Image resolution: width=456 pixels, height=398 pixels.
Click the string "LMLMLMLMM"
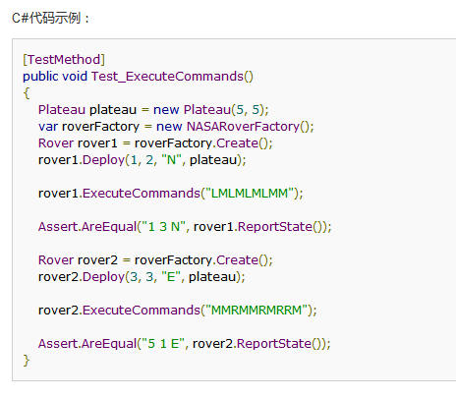pyautogui.click(x=250, y=194)
